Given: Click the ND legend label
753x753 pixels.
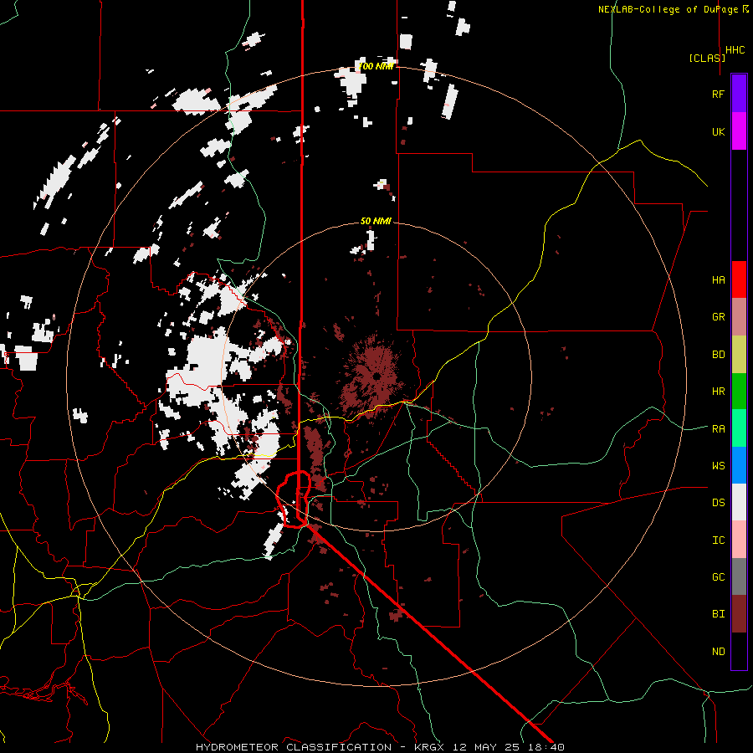Looking at the screenshot, I should click(718, 652).
